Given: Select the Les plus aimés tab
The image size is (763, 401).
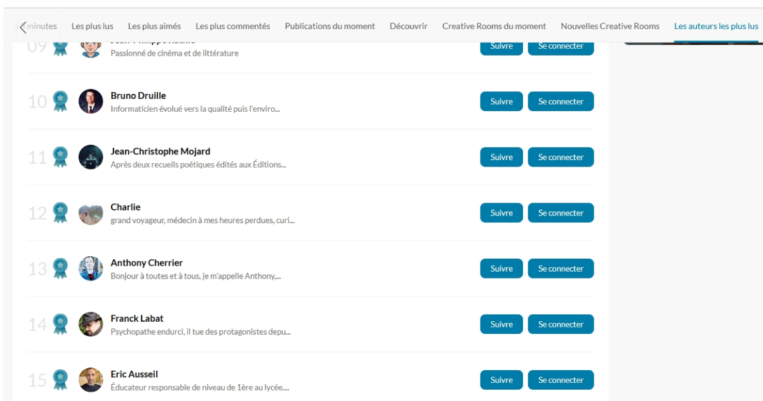Looking at the screenshot, I should coord(155,26).
